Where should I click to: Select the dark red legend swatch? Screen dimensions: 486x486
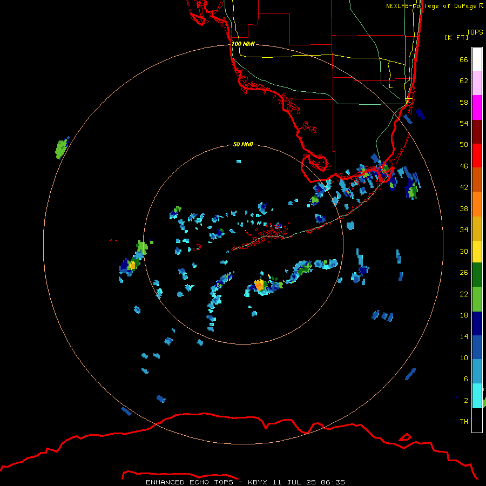point(477,132)
